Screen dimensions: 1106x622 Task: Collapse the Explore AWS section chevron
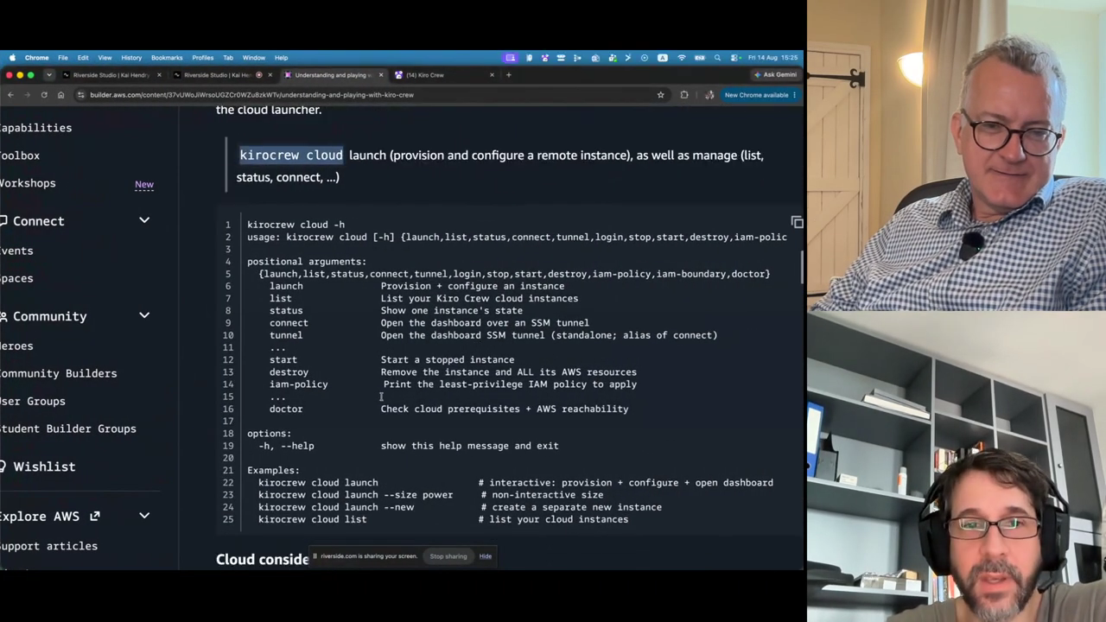tap(144, 517)
